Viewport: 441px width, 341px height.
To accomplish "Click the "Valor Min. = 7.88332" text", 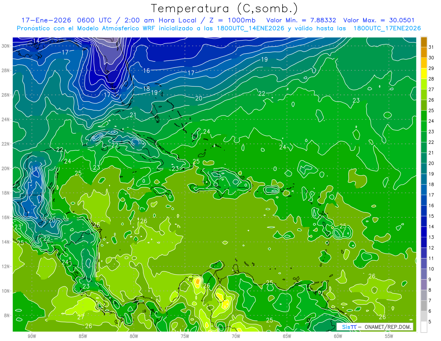I will point(301,20).
